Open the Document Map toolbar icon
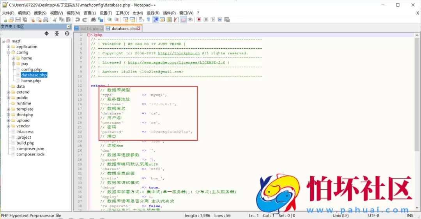421x219 pixels. click(x=169, y=19)
